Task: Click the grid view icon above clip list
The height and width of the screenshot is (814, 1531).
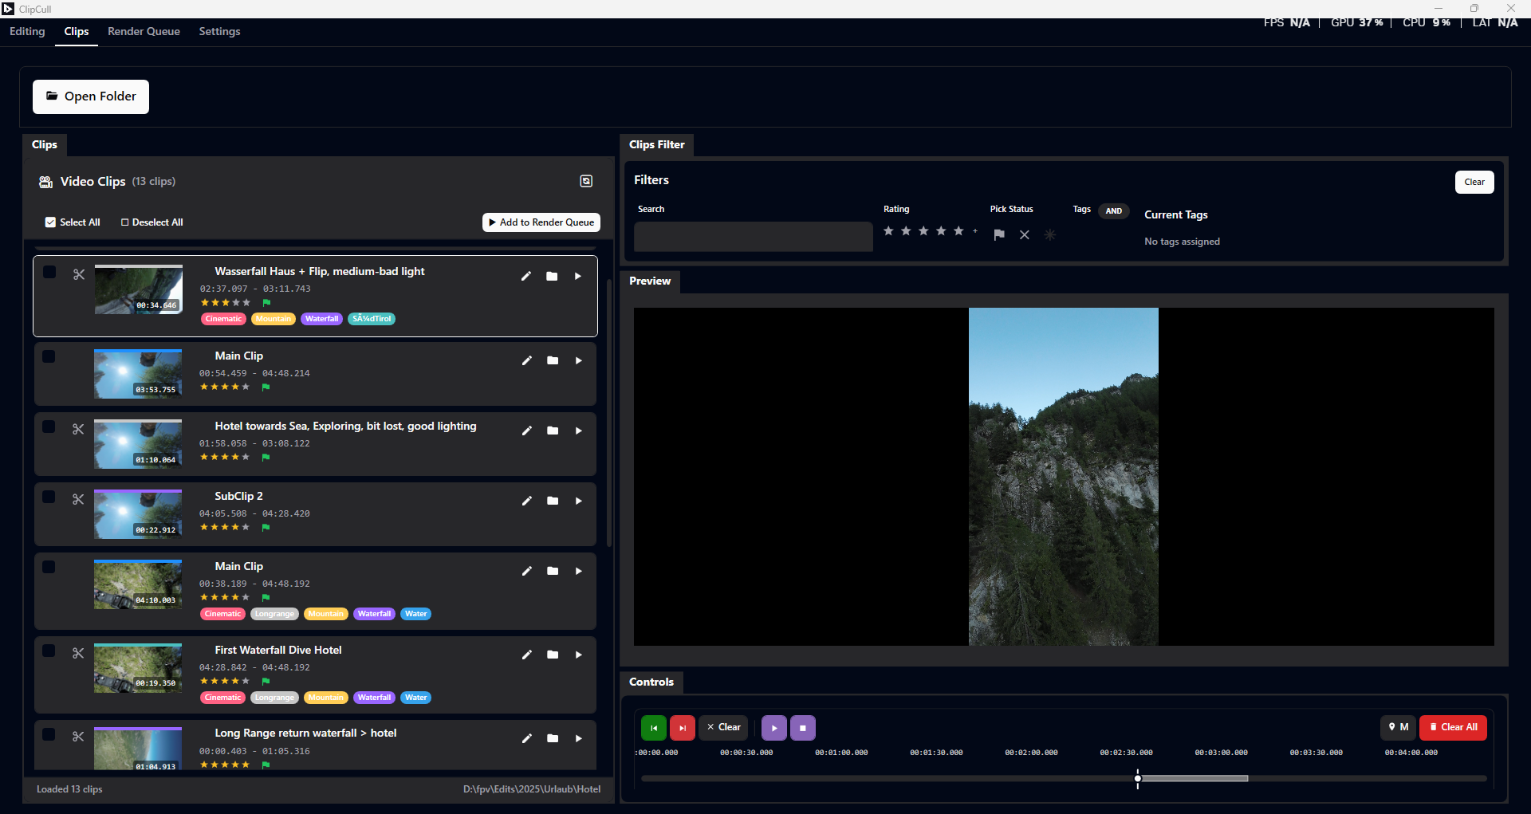Action: point(586,181)
